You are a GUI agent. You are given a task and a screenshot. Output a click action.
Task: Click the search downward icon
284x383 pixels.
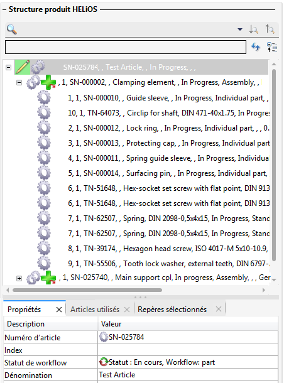click(253, 30)
